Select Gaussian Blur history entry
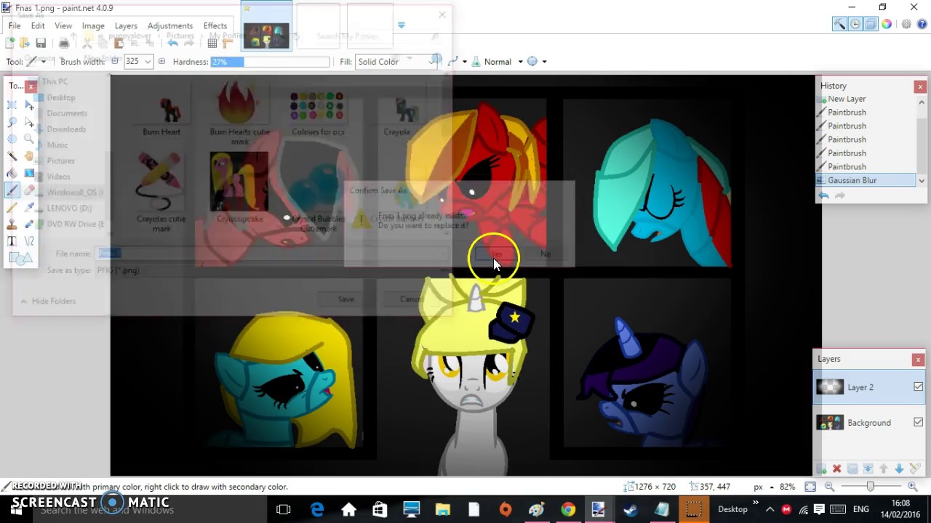The width and height of the screenshot is (931, 523). tap(866, 180)
